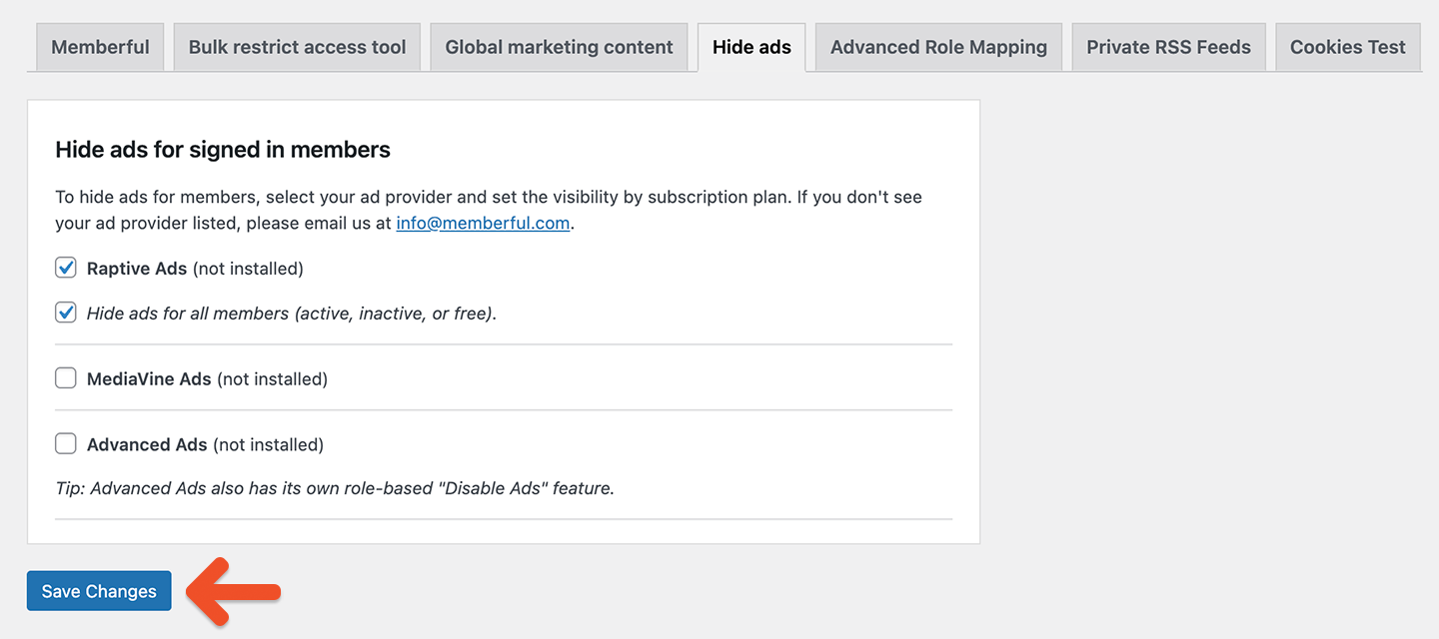The height and width of the screenshot is (639, 1439).
Task: Open the Memberful settings page
Action: tap(99, 46)
